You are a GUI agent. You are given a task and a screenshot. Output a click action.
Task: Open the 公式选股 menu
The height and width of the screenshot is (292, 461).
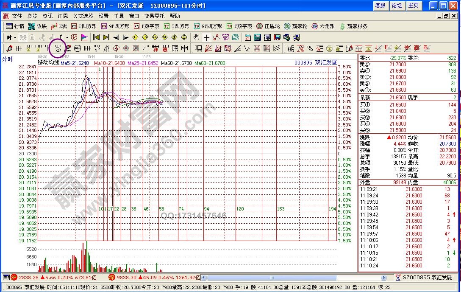pyautogui.click(x=83, y=16)
